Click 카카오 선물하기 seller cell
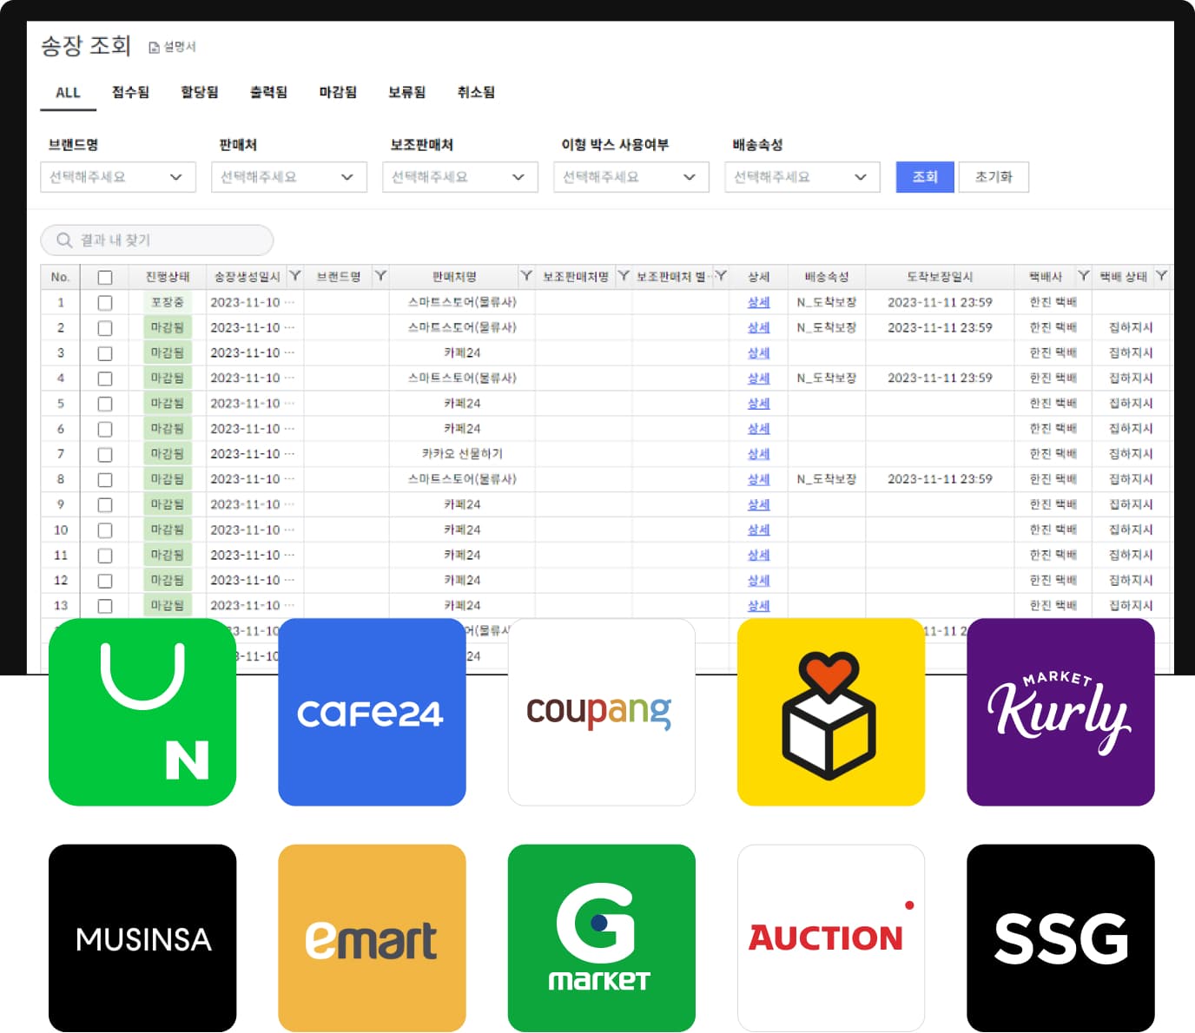The height and width of the screenshot is (1033, 1195). 462,454
